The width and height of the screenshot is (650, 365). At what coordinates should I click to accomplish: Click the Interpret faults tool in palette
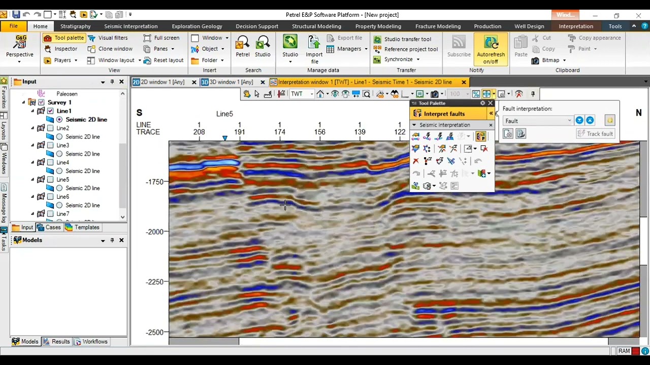480,136
